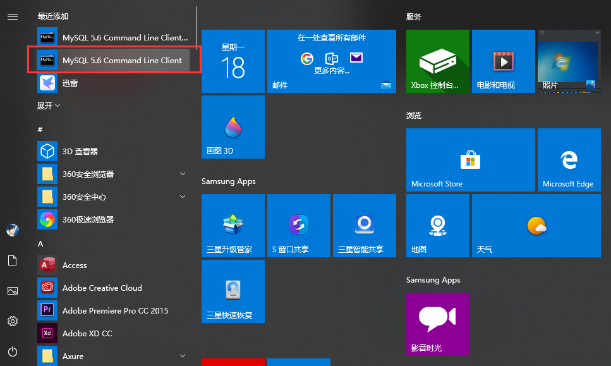Open the 三星快速恢复 tile

233,291
